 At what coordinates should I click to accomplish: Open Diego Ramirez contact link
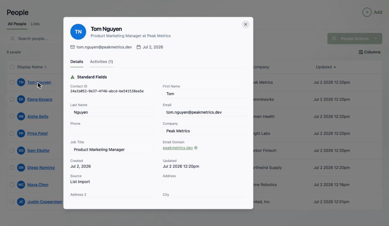coord(41,168)
